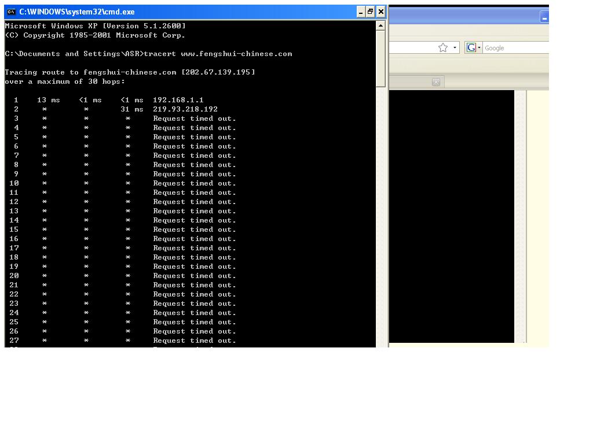Screen dimensions: 593x444
Task: Open the cmd.exe system menu icon
Action: click(x=11, y=12)
